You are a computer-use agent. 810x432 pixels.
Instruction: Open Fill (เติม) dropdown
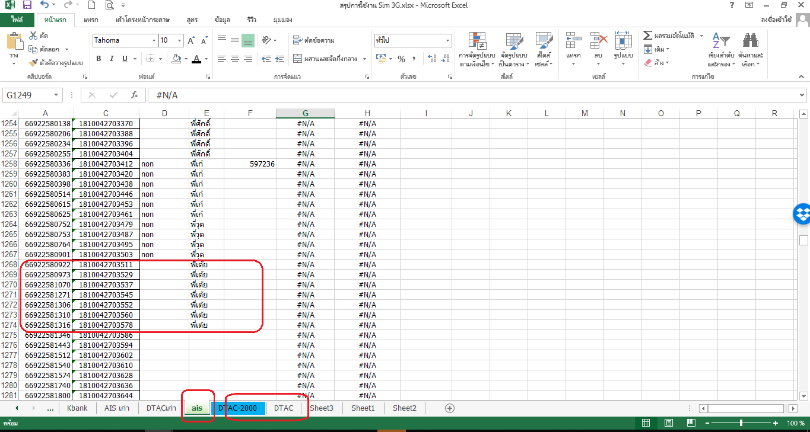tap(657, 49)
